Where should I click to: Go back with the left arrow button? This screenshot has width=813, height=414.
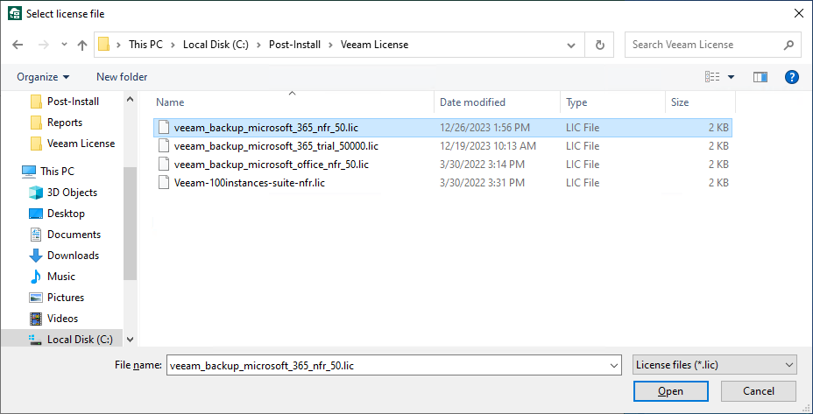[18, 46]
